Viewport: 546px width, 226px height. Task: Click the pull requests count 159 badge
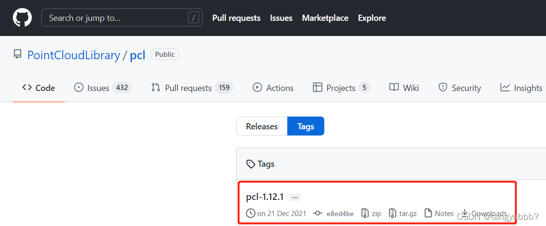[224, 88]
